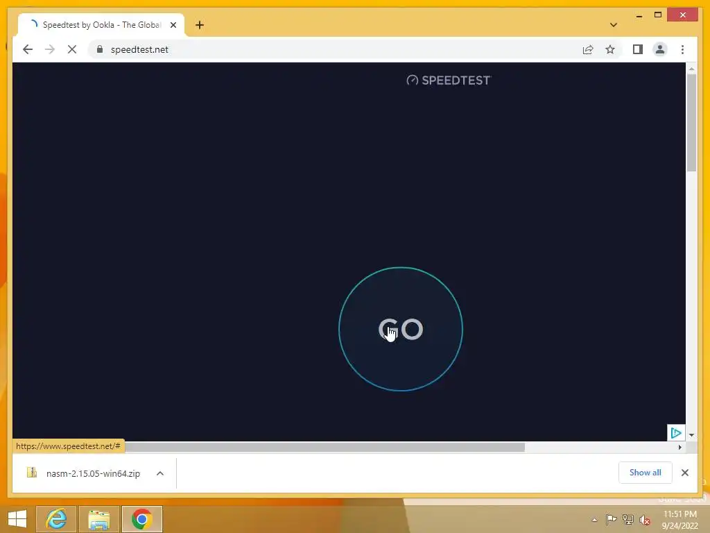Show hidden system tray icons
710x533 pixels.
[594, 520]
